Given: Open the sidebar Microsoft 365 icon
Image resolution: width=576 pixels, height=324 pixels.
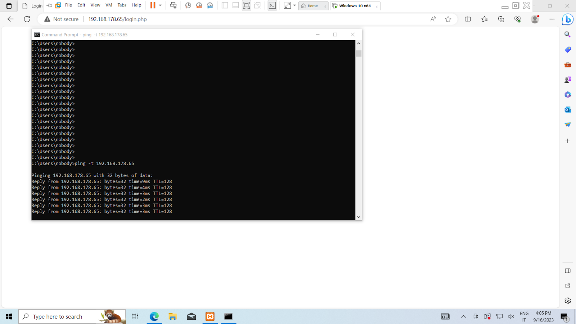Looking at the screenshot, I should click(568, 95).
